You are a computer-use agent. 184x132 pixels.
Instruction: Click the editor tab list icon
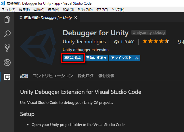click(x=21, y=18)
